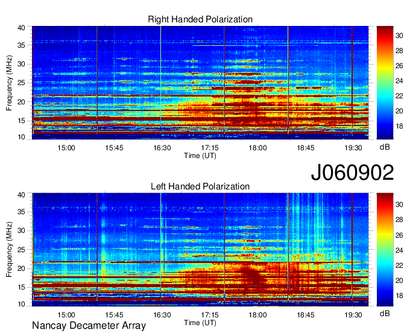The image size is (410, 333).
Task: Select the 15:00 tick on Right Handed time axis
Action: (66, 148)
